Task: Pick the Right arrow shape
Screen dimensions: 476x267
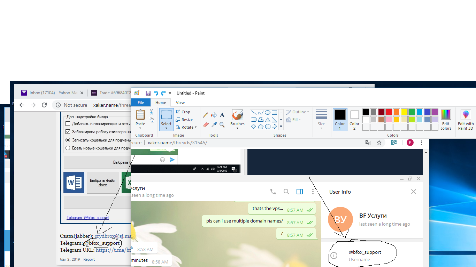Action: pos(275,127)
